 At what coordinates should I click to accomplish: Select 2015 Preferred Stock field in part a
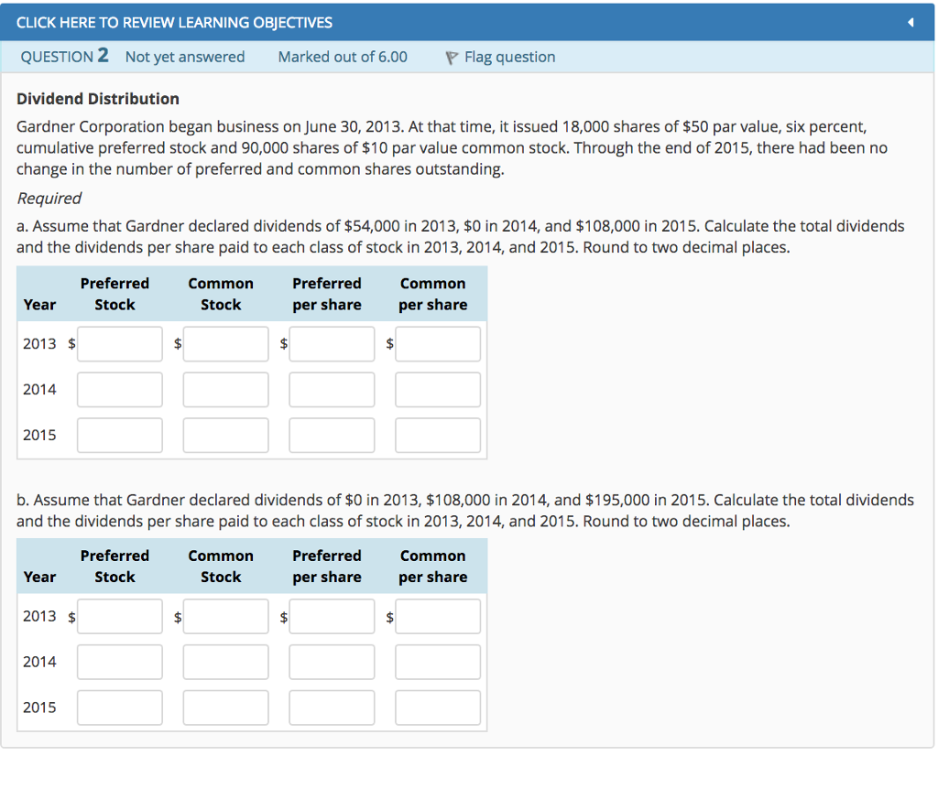119,435
